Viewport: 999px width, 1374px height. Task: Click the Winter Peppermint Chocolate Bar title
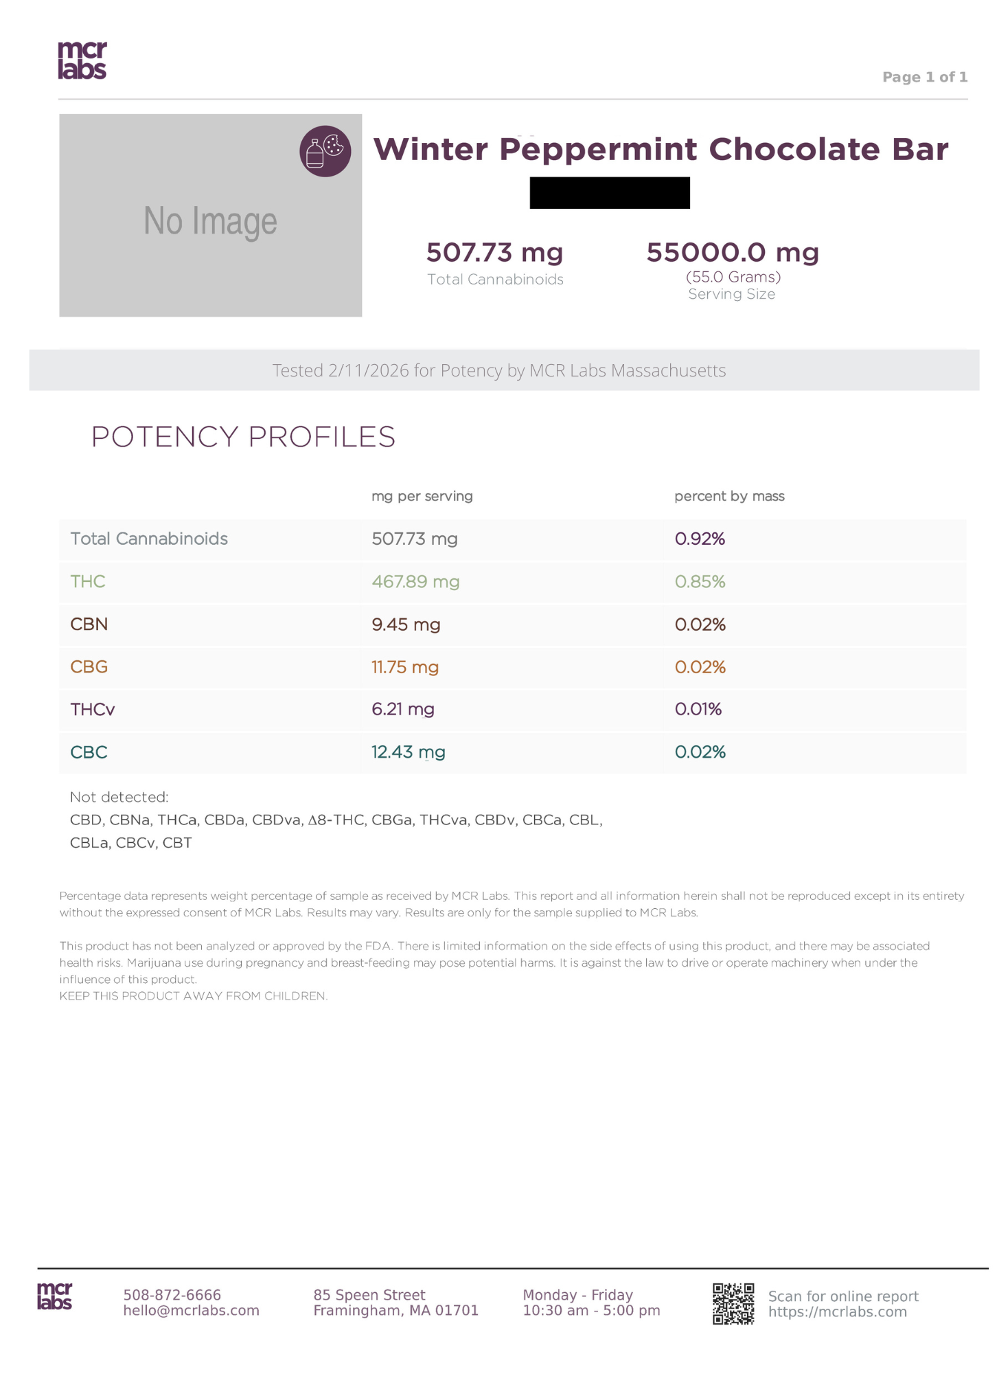click(660, 149)
